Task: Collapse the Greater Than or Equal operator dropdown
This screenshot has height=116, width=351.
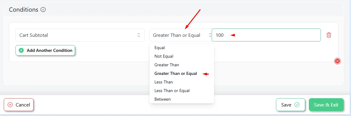Action: 181,35
